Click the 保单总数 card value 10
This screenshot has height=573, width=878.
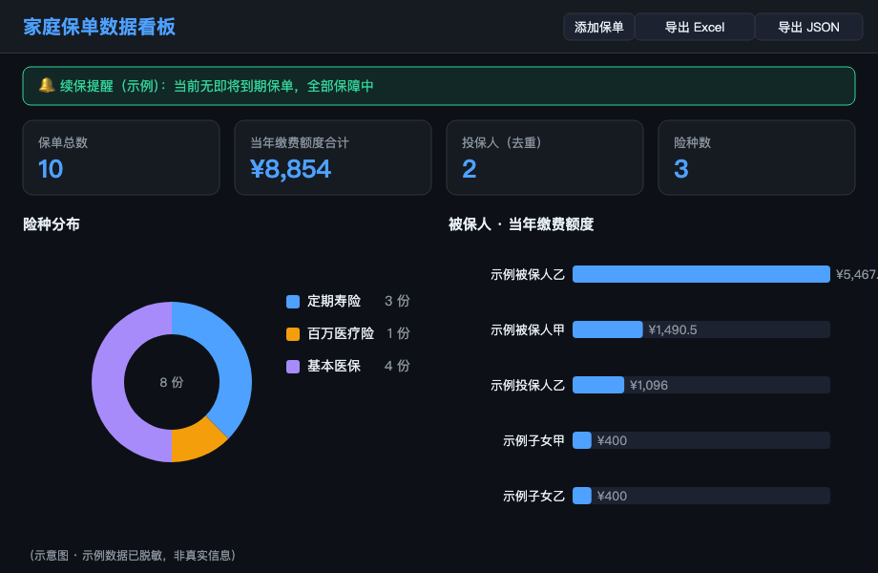tap(51, 169)
